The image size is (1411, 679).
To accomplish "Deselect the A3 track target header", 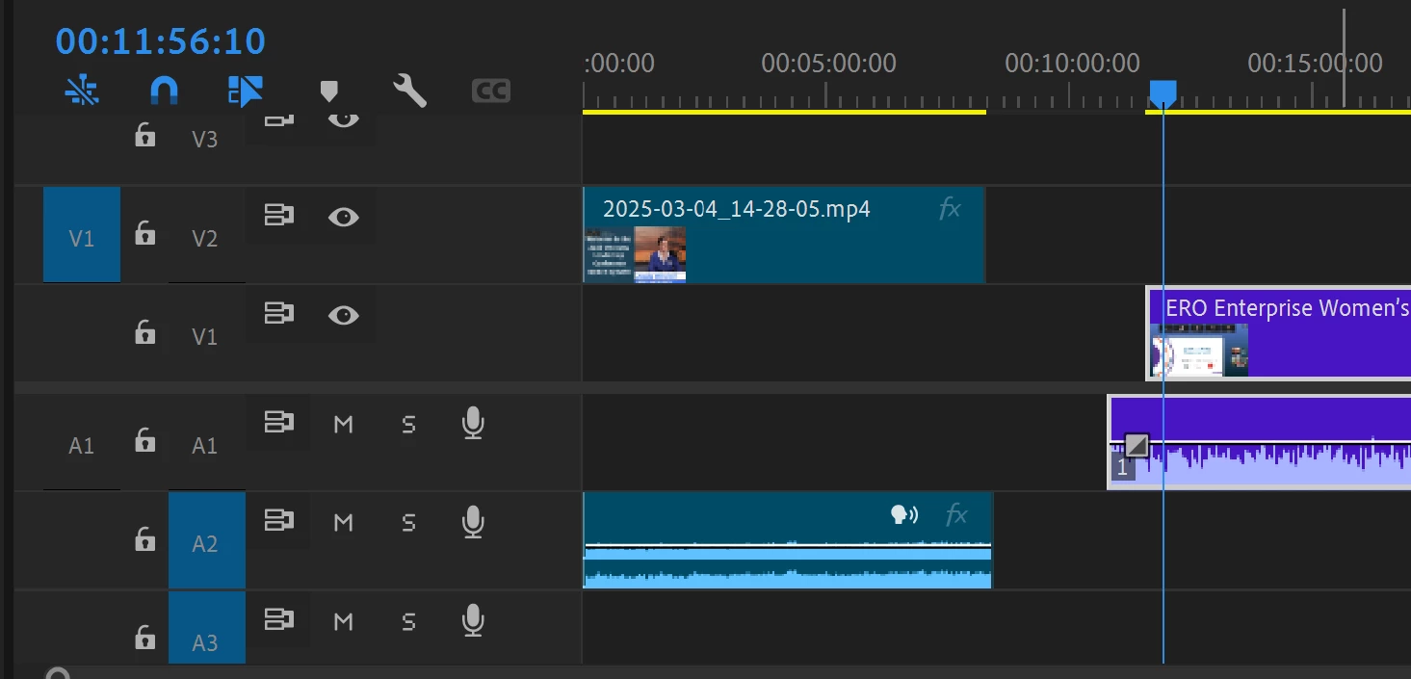I will coord(206,628).
